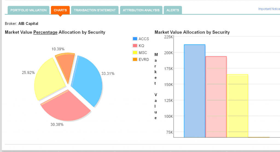Click the MSC yellow legend swatch
This screenshot has height=152, width=280.
coord(135,52)
